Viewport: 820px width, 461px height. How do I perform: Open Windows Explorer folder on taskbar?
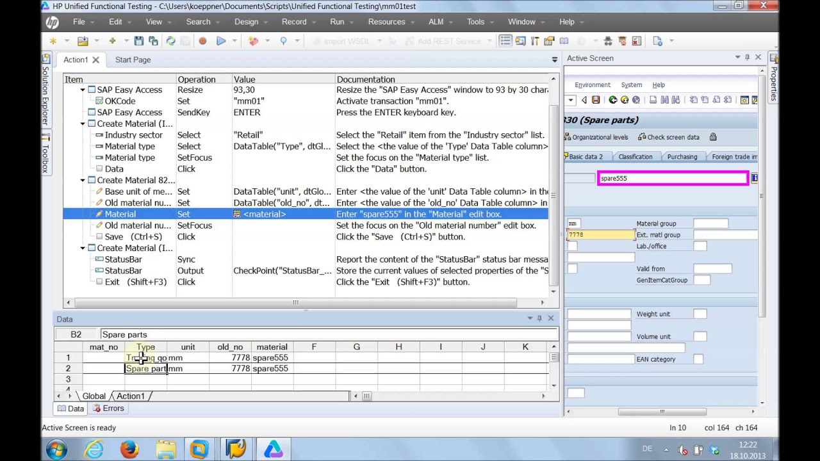click(165, 449)
